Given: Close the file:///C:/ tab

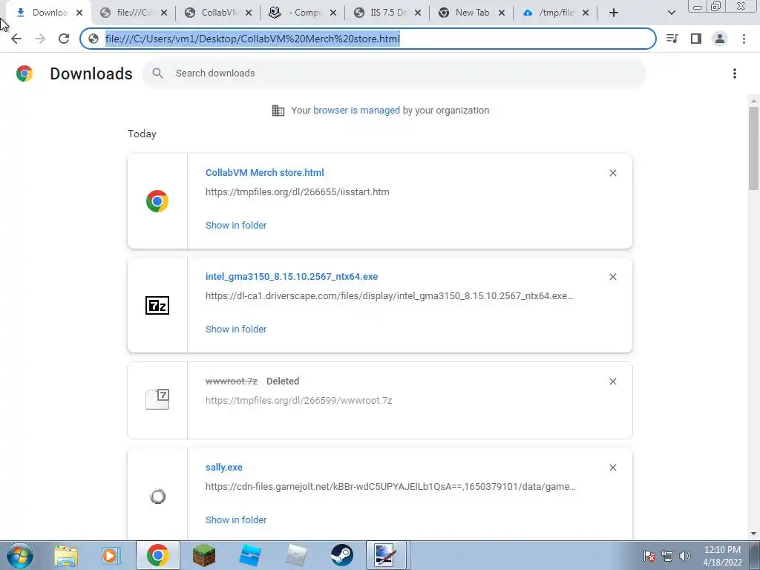Looking at the screenshot, I should click(164, 13).
